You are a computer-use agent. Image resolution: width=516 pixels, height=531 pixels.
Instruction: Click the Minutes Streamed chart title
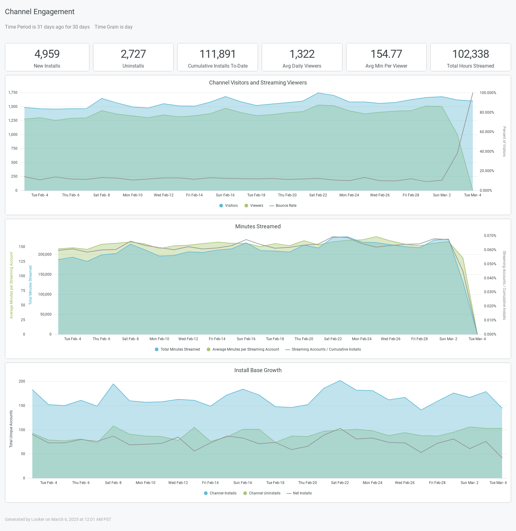pyautogui.click(x=258, y=226)
